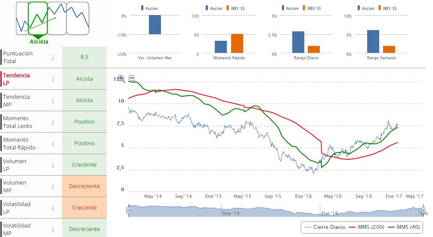Select the Tendencia LP row
This screenshot has height=237, width=433.
[53, 79]
